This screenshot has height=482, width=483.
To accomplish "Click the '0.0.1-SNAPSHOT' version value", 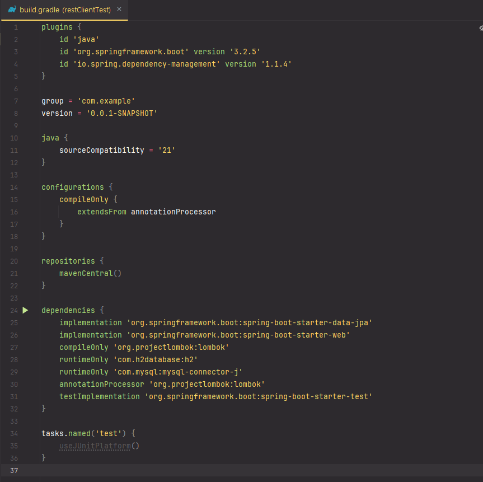I will pos(122,114).
